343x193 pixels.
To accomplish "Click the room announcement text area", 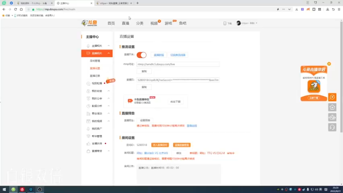I will (x=179, y=174).
